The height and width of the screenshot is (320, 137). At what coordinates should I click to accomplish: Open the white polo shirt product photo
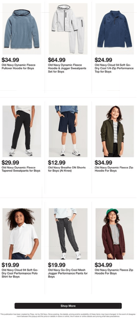22,234
